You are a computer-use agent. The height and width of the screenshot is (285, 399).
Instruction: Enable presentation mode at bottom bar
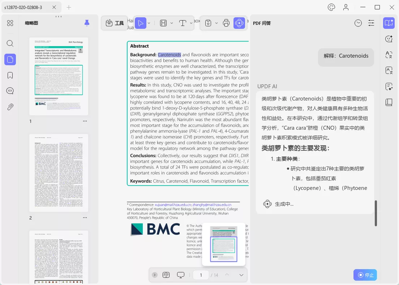tap(181, 275)
